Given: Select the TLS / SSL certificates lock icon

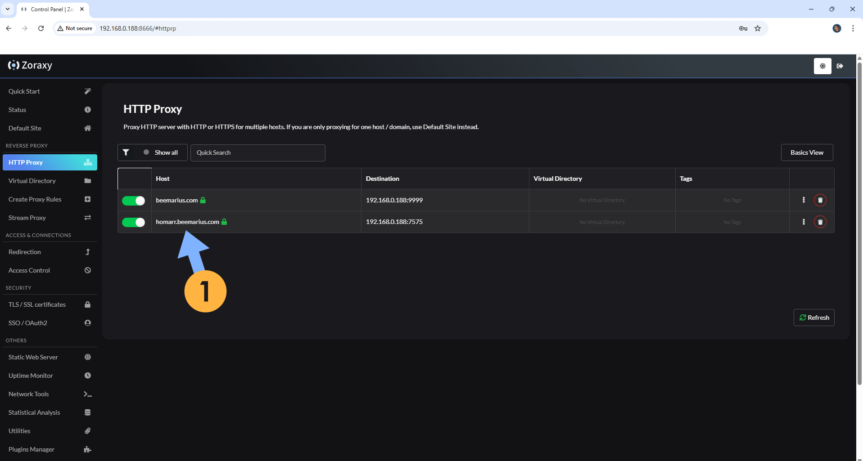Looking at the screenshot, I should tap(88, 304).
